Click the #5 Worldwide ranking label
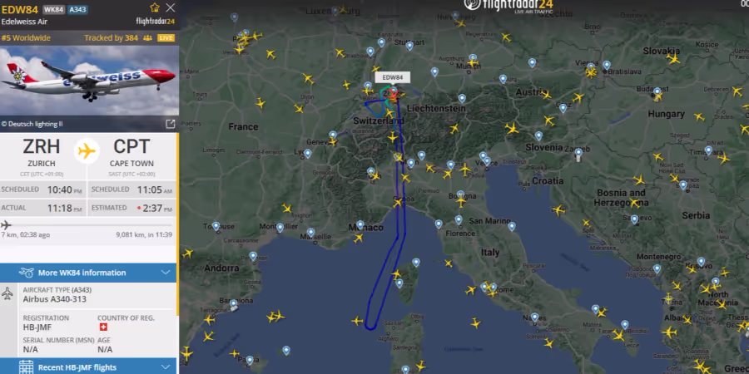The width and height of the screenshot is (749, 374). point(26,37)
